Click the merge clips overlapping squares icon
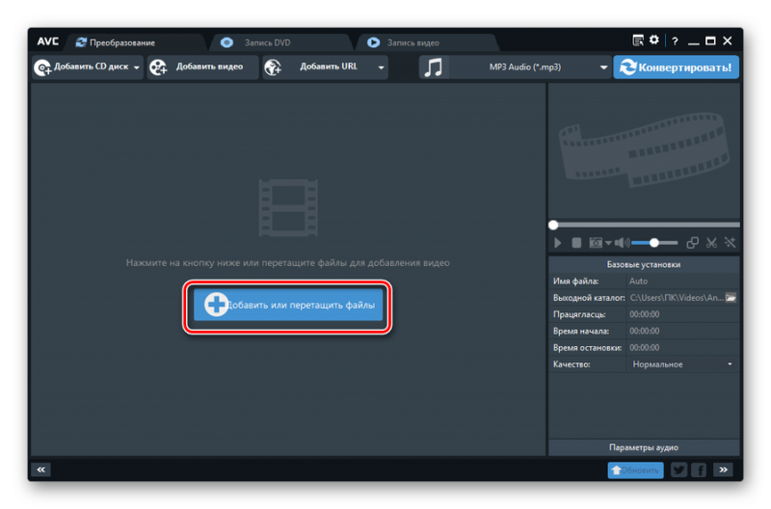771x509 pixels. click(692, 243)
